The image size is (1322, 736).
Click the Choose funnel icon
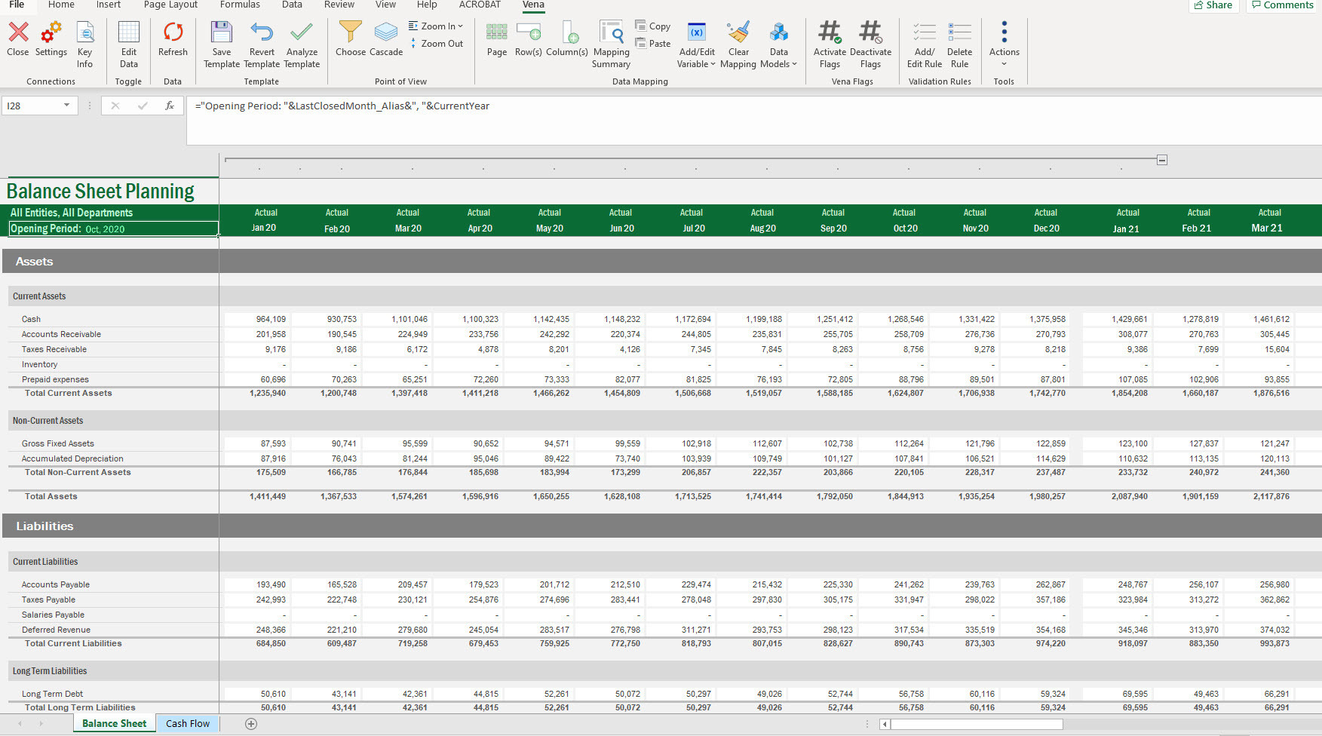coord(350,33)
